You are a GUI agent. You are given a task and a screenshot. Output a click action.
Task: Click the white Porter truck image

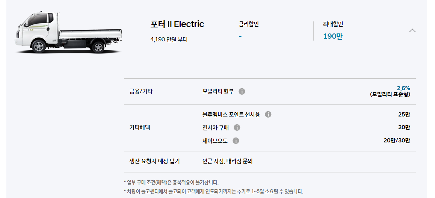(x=68, y=32)
